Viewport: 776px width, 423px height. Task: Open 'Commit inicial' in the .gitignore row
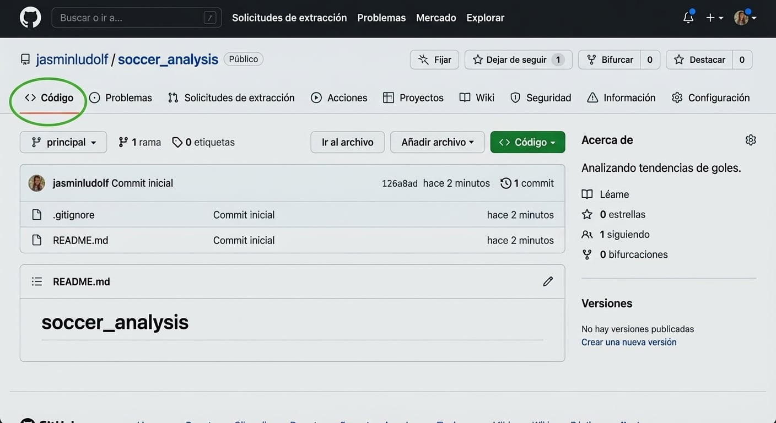(x=244, y=215)
